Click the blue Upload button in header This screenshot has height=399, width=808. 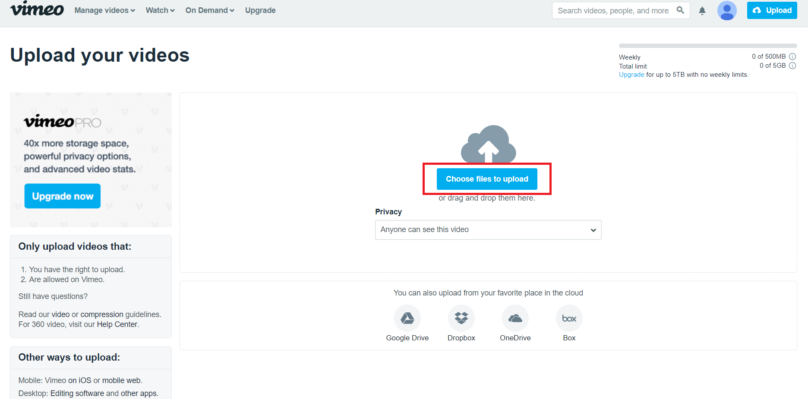pos(772,10)
